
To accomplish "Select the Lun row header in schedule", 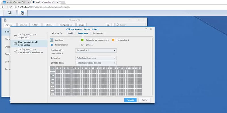I will (x=52, y=75).
